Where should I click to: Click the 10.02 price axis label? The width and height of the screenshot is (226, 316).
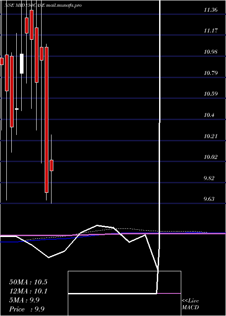point(211,157)
